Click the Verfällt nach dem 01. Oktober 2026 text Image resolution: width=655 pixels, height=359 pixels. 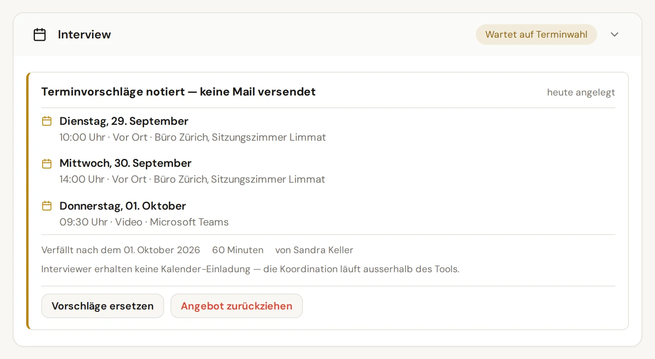click(x=121, y=250)
